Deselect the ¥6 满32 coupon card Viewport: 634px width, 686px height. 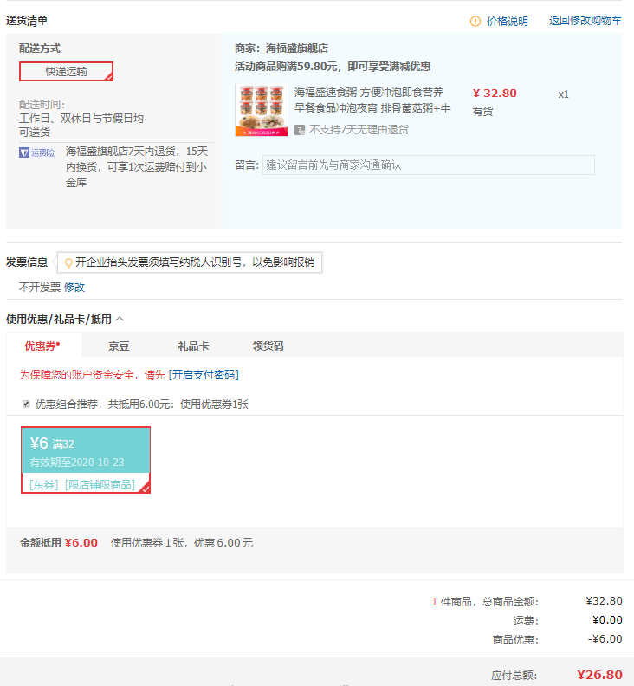point(86,460)
